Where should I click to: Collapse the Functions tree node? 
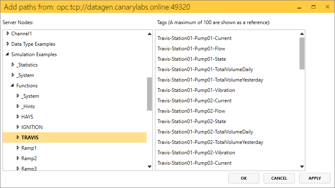click(13, 86)
